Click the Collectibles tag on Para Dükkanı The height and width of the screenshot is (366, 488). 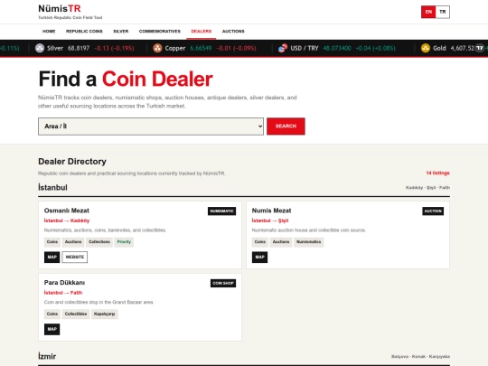point(76,314)
